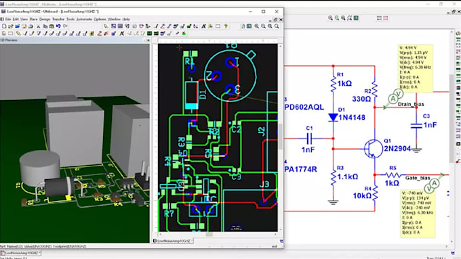Select the LowNoiseAmp10GHZ tab at bottom left
The image size is (461, 259).
(20, 252)
